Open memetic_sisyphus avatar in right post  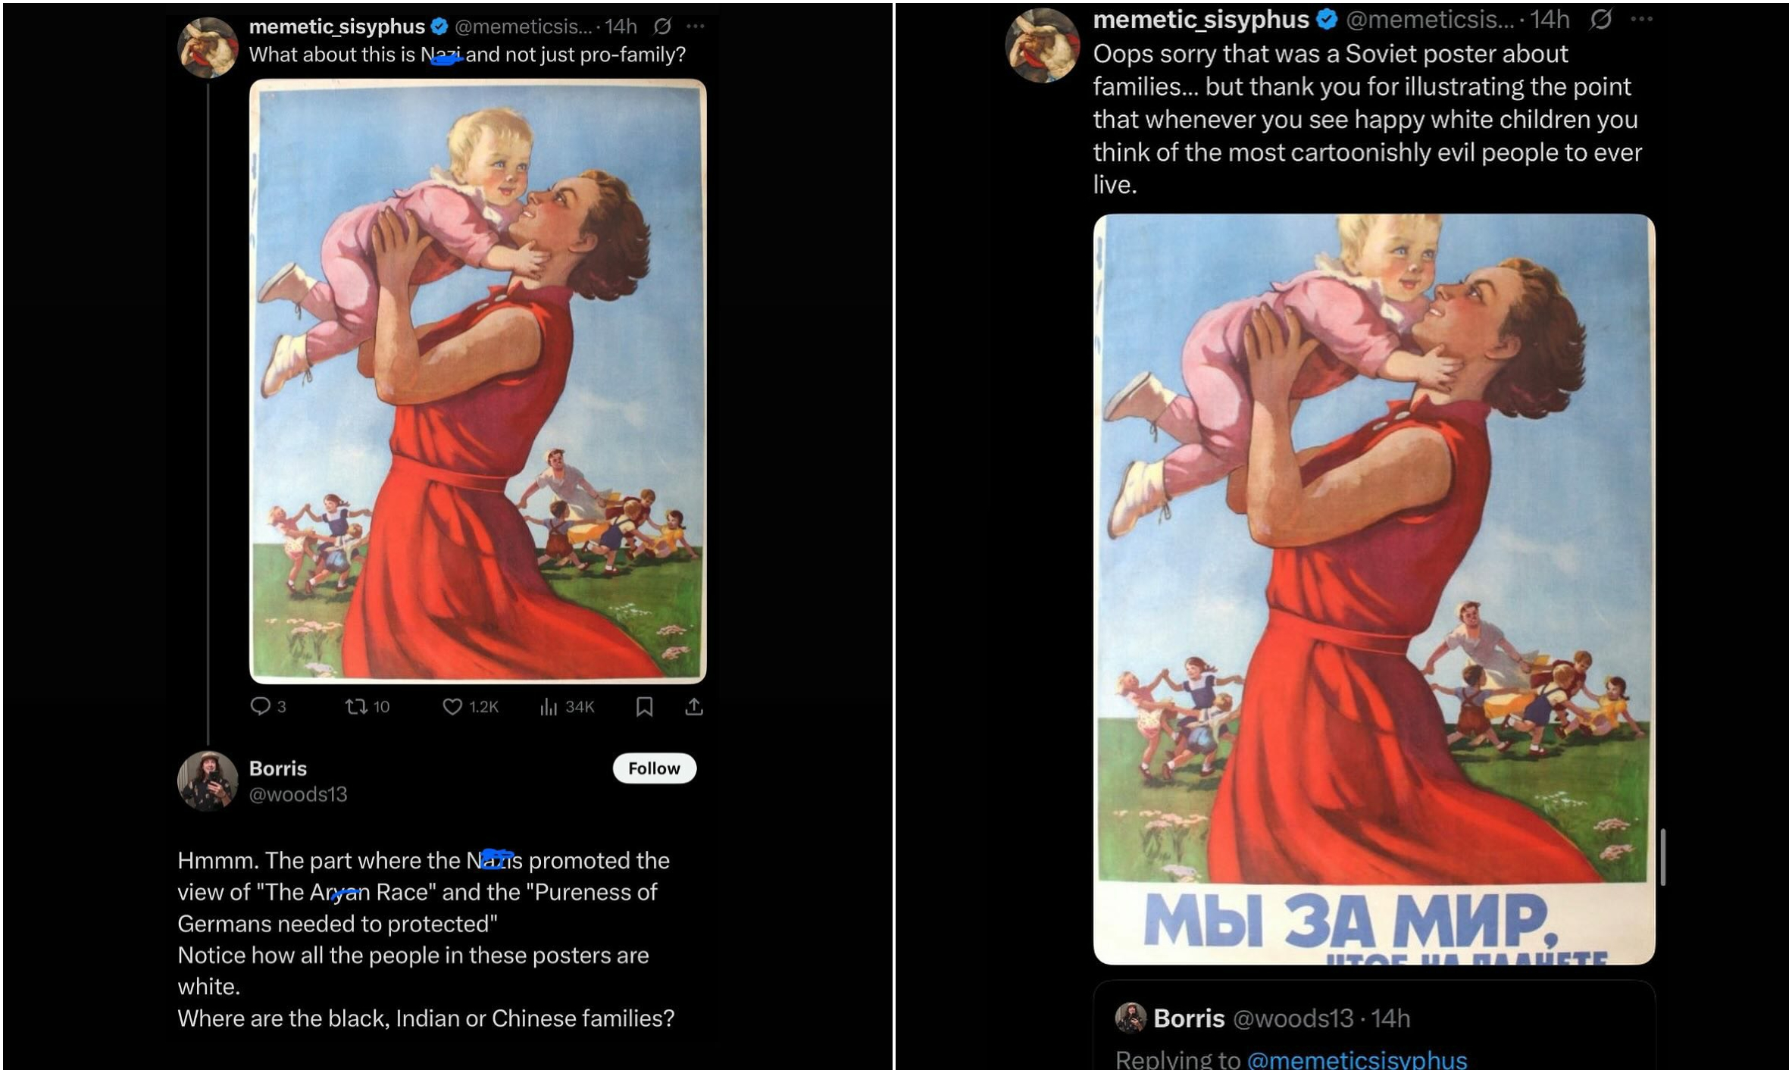click(1043, 45)
